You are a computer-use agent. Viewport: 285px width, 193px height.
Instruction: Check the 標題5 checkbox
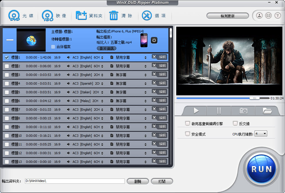pos(7,92)
